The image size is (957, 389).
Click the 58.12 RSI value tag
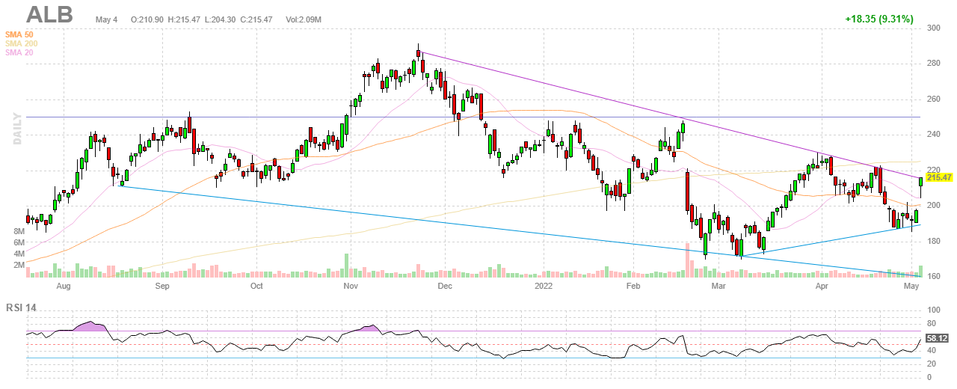[x=938, y=338]
